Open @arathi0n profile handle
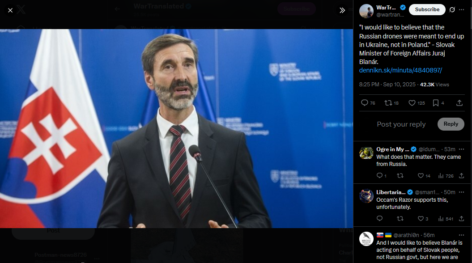This screenshot has width=472, height=263. [x=406, y=235]
